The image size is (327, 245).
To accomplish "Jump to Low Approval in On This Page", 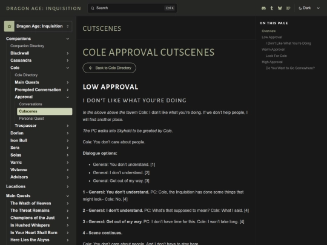I will 272,38.
